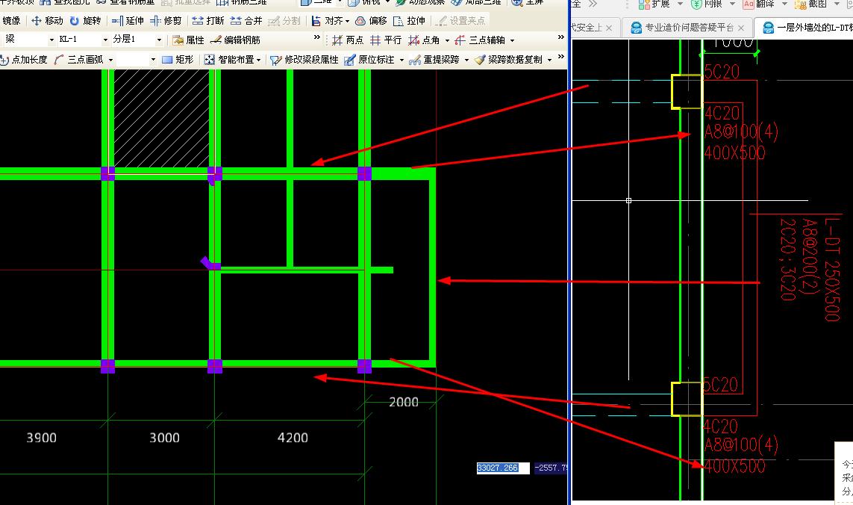This screenshot has width=853, height=505.
Task: Expand the 三点辅轴 dropdown arrow
Action: pyautogui.click(x=512, y=40)
